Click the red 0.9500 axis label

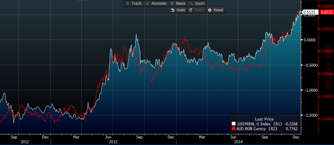(327, 74)
